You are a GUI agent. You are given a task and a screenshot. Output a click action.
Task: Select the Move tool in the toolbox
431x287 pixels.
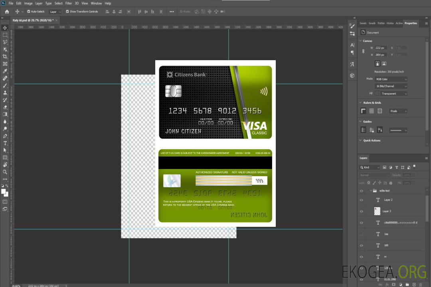pyautogui.click(x=5, y=28)
